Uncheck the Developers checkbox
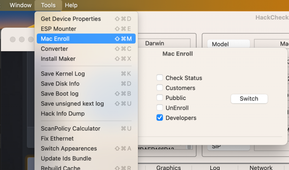 [x=160, y=118]
